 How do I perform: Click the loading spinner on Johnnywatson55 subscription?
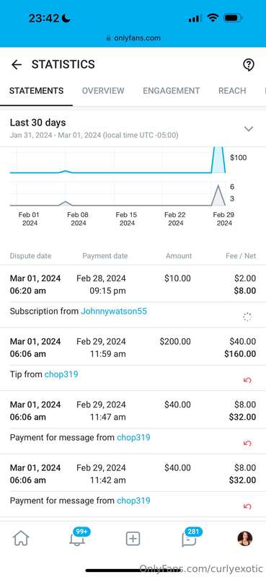(247, 317)
